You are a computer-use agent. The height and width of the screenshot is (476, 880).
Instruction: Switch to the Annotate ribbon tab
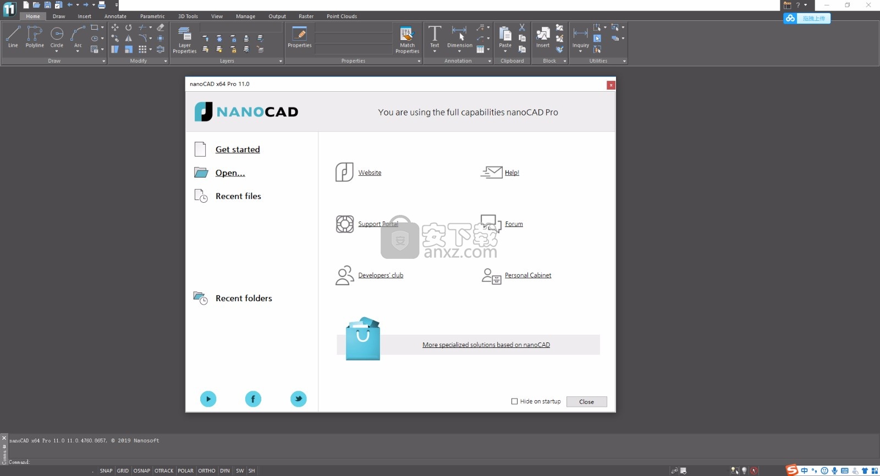pos(116,16)
